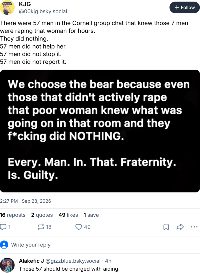Open the KJG display name

(25, 4)
